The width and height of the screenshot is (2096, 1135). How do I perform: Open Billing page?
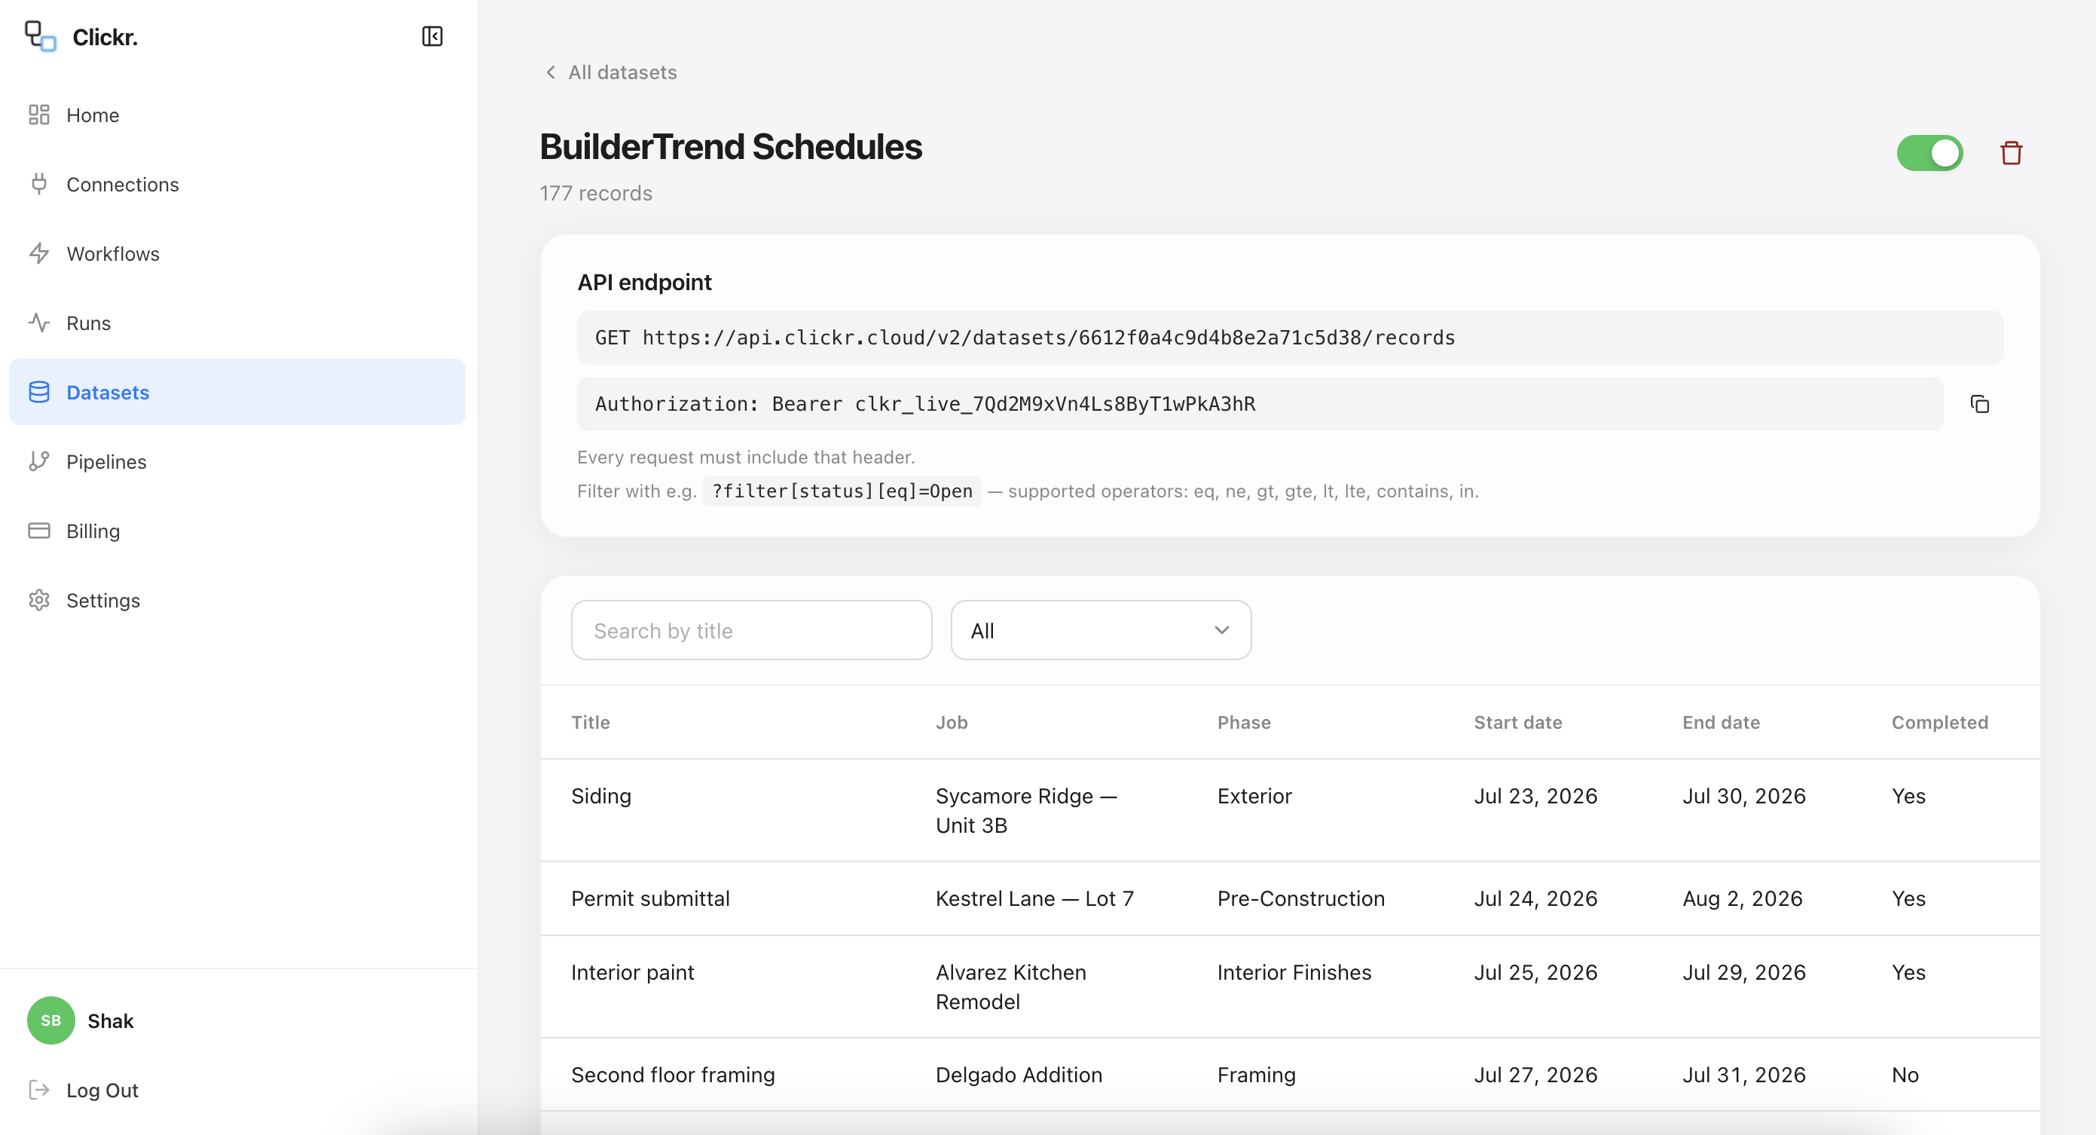click(237, 530)
